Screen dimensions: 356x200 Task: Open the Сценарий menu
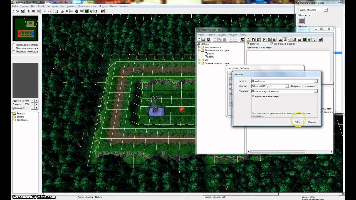point(52,6)
